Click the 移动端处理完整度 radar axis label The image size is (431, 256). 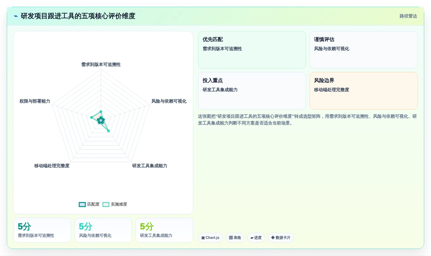[x=52, y=166]
